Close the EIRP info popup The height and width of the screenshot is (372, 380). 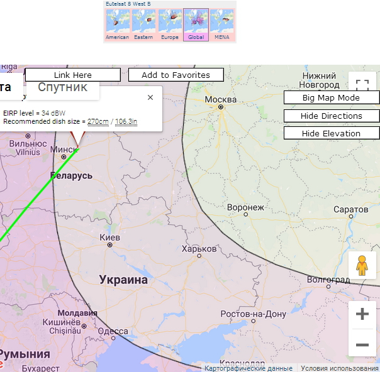pyautogui.click(x=150, y=97)
